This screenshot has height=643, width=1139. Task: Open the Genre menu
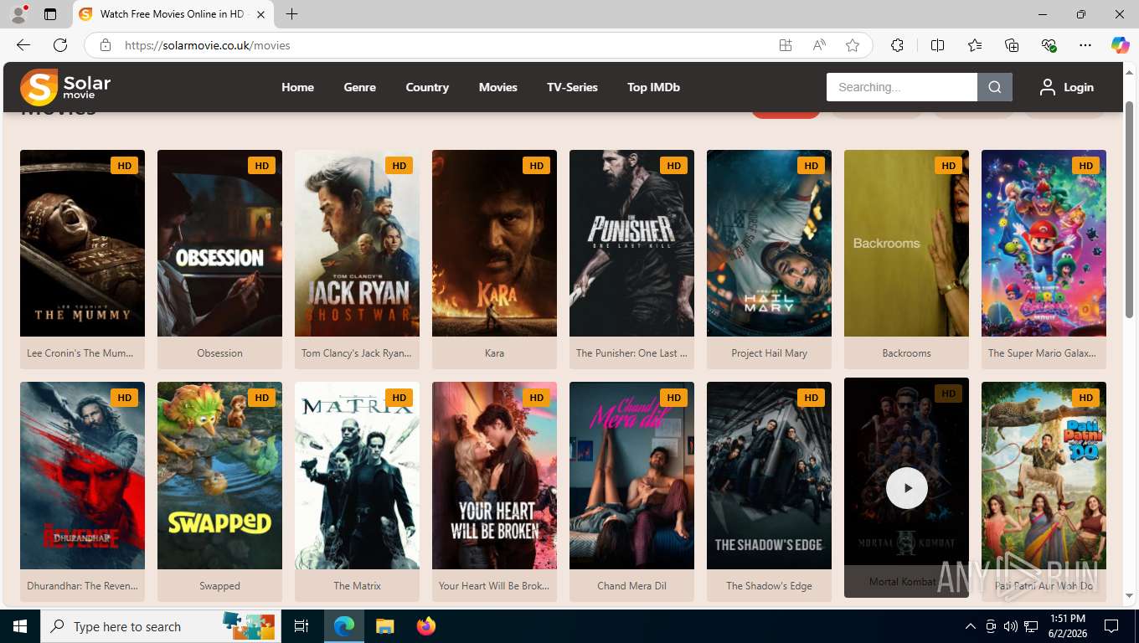point(359,87)
